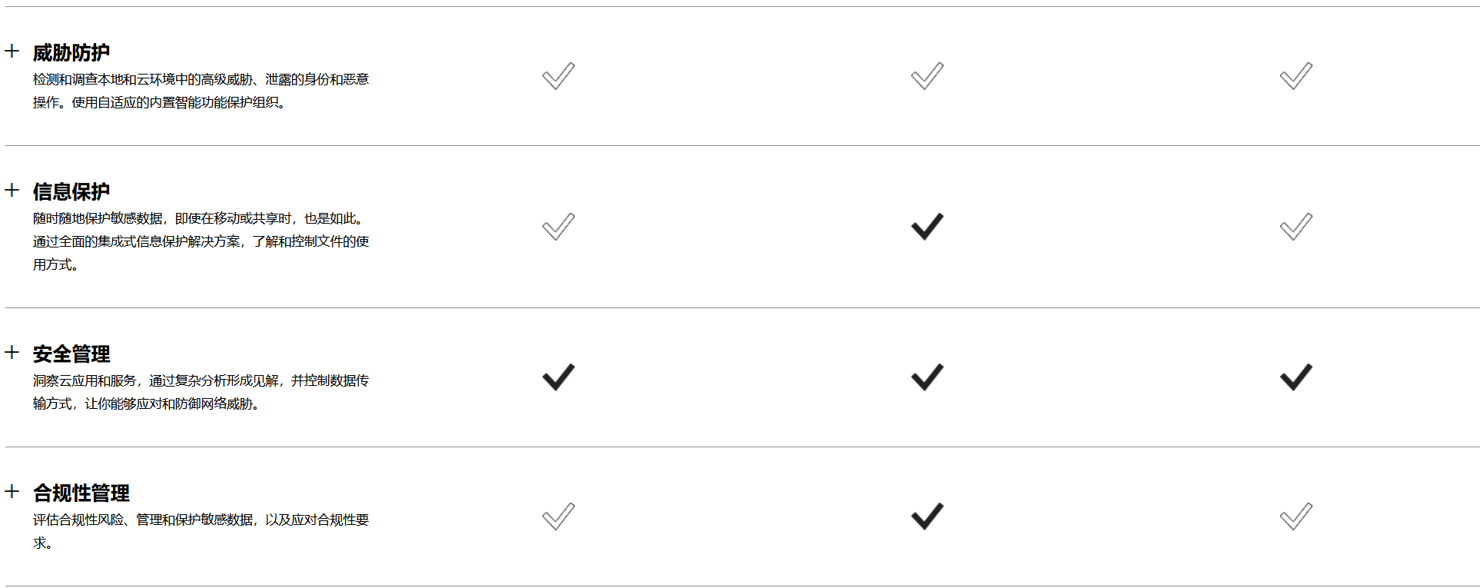This screenshot has width=1480, height=588.
Task: Expand the 信息保护 section plus sign
Action: pyautogui.click(x=12, y=191)
